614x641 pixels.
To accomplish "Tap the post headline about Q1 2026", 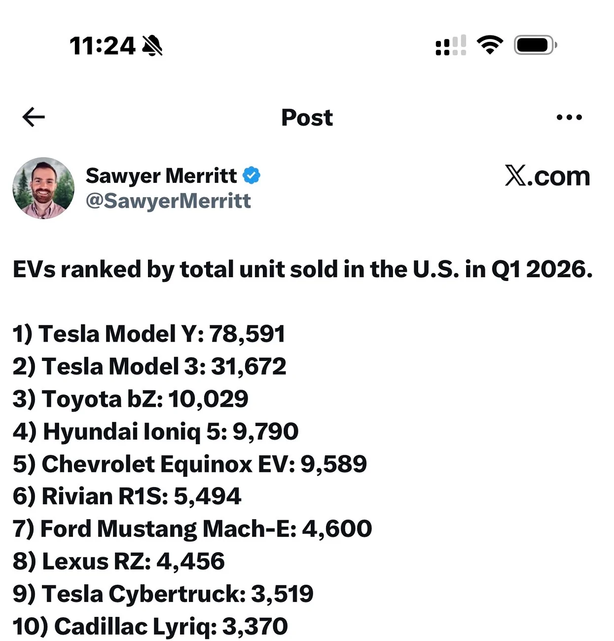I will click(x=303, y=270).
